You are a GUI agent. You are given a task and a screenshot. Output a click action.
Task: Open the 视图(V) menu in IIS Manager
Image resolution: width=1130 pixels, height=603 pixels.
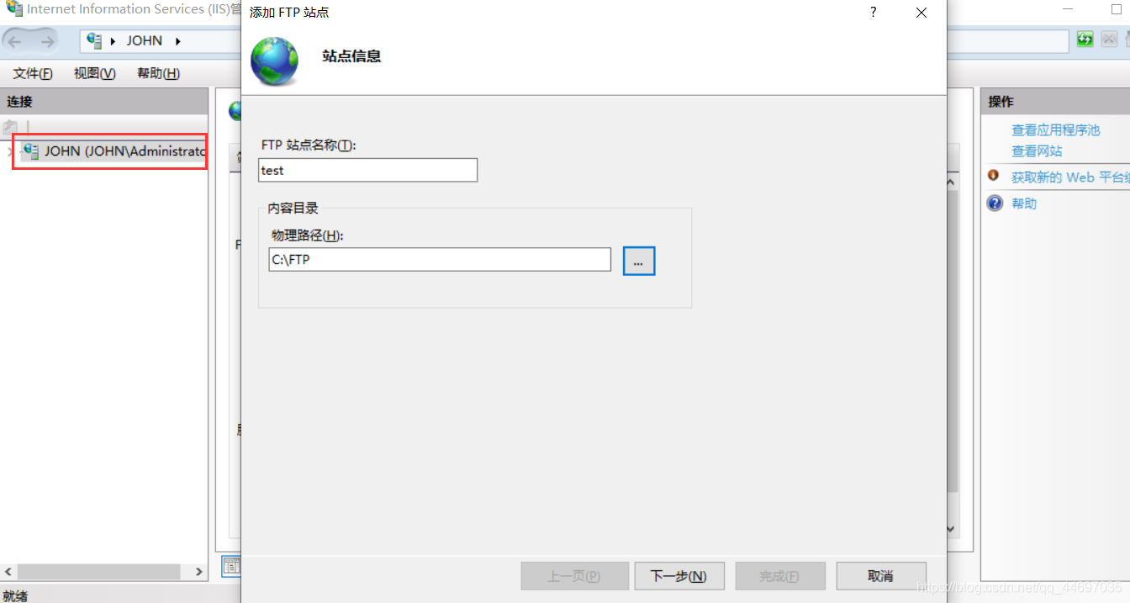(95, 73)
